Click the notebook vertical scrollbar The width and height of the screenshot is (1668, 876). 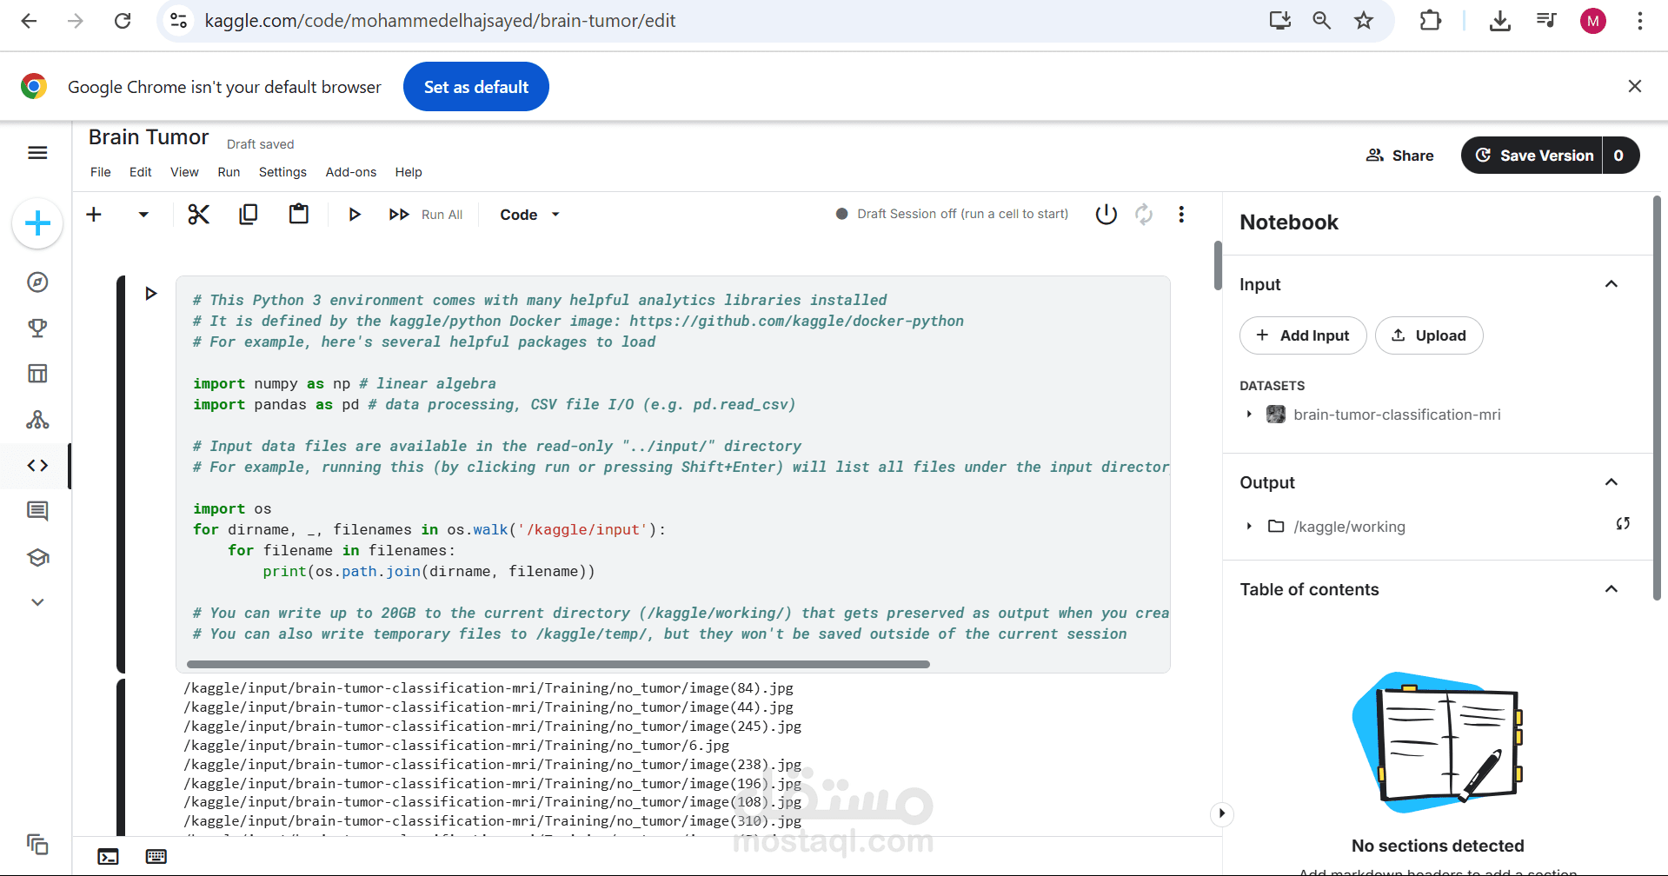coord(1218,266)
